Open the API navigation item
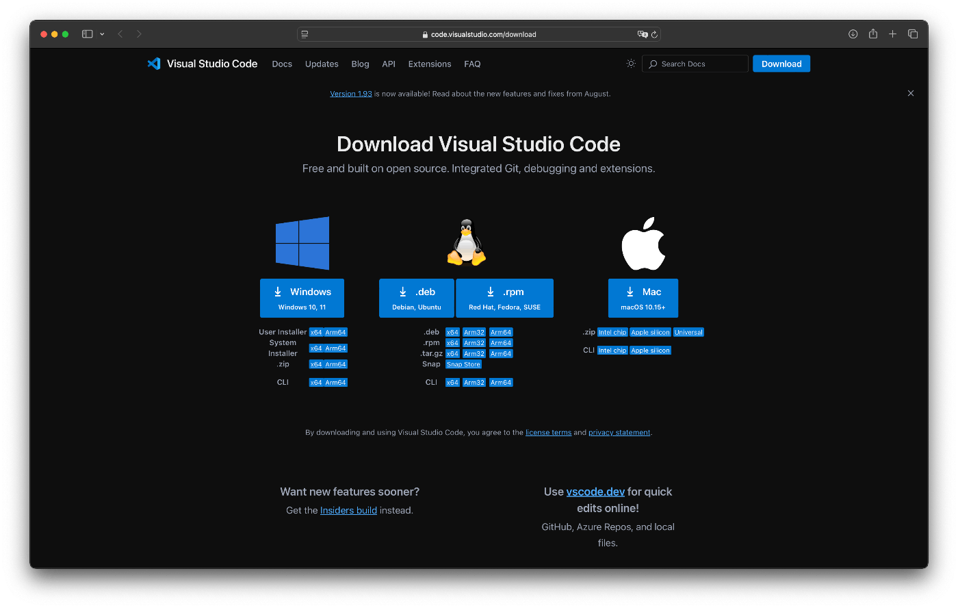 click(389, 64)
